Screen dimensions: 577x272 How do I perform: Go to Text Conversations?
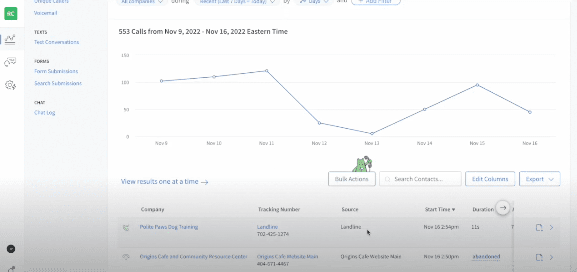coord(56,42)
